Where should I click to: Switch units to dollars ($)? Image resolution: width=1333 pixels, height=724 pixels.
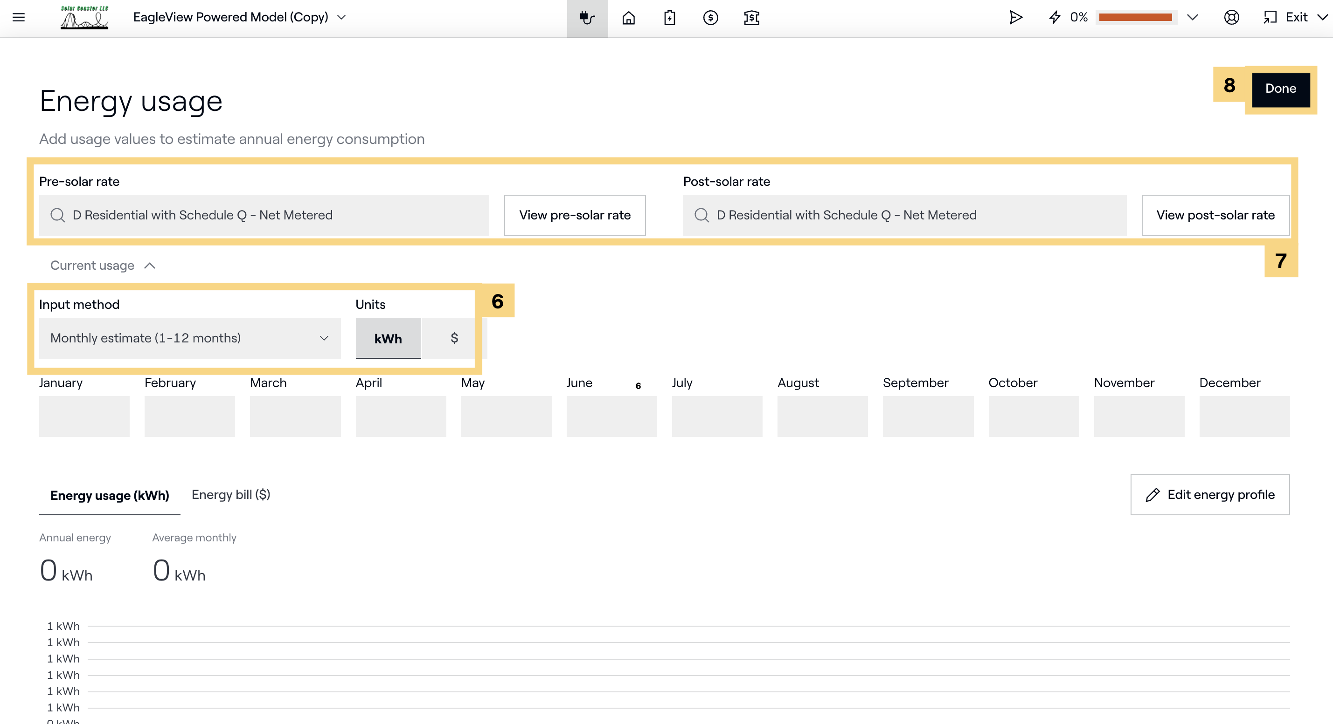[454, 339]
